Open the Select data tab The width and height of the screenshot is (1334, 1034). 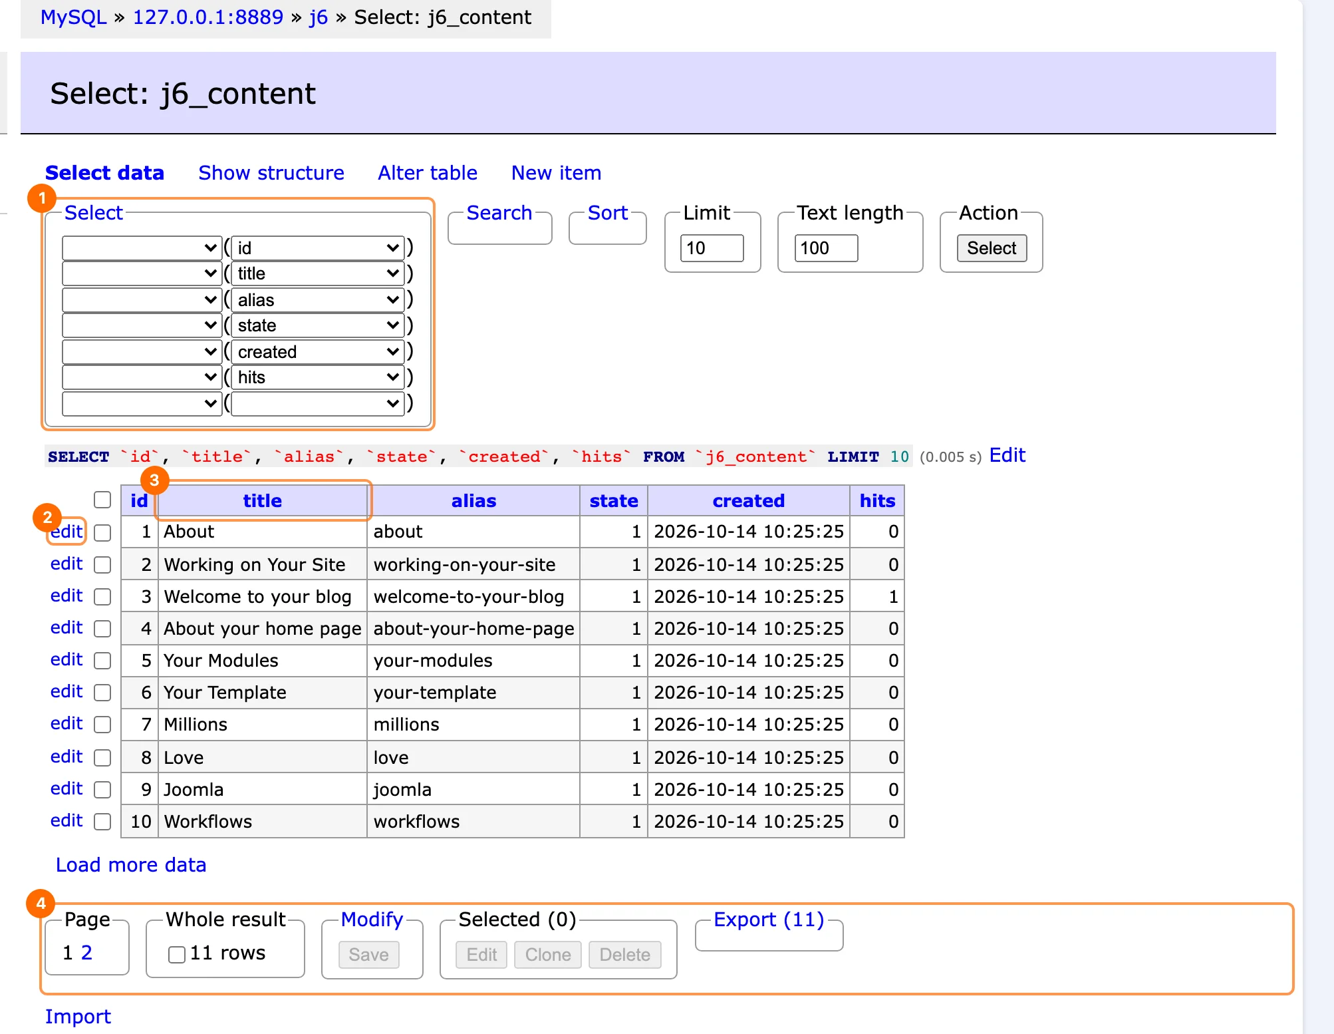(104, 173)
